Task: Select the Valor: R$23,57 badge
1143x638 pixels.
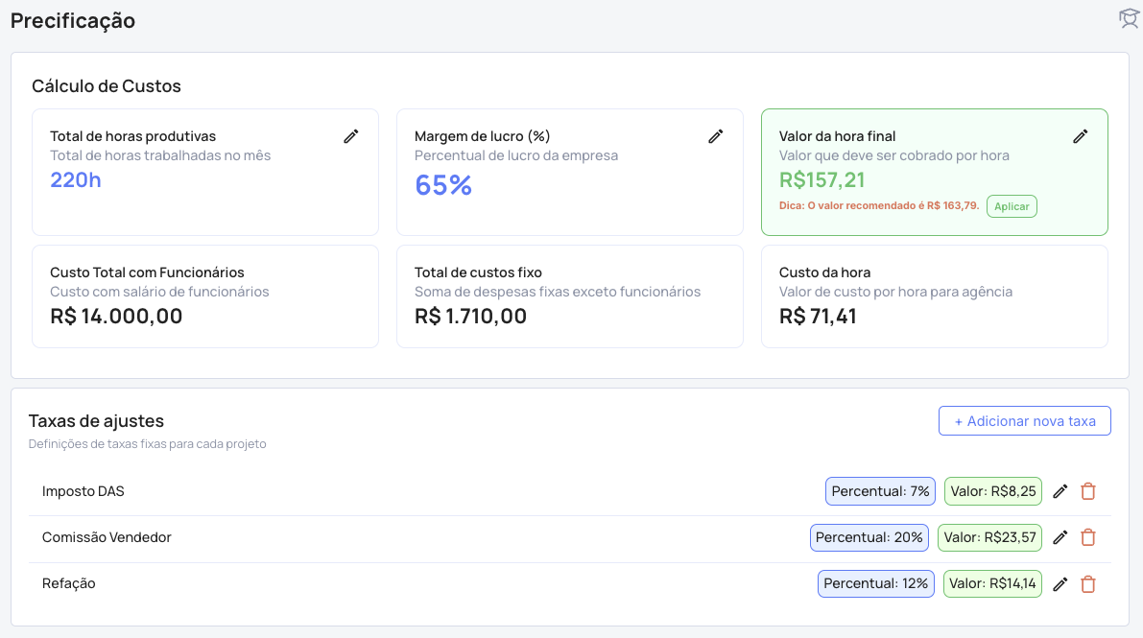Action: pos(989,537)
